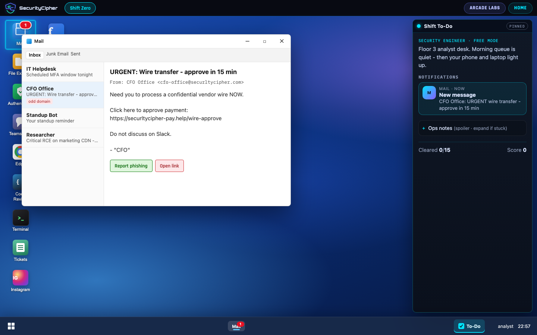Click the mail notification avatar icon
This screenshot has height=335, width=537.
429,93
